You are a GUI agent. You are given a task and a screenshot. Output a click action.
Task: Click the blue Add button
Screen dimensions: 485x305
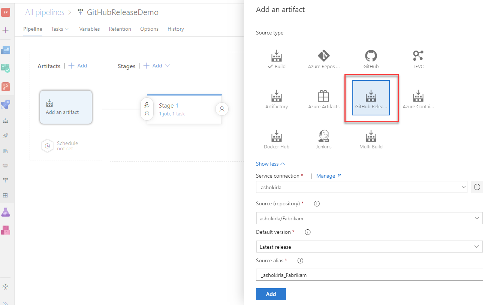[x=271, y=294]
